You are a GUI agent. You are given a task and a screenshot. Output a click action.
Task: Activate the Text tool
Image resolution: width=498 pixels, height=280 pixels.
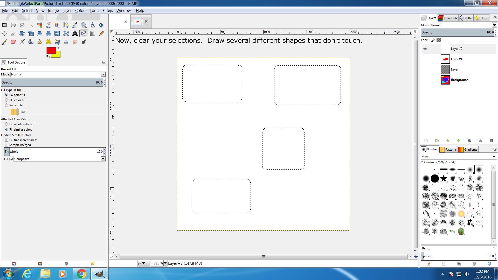click(75, 33)
